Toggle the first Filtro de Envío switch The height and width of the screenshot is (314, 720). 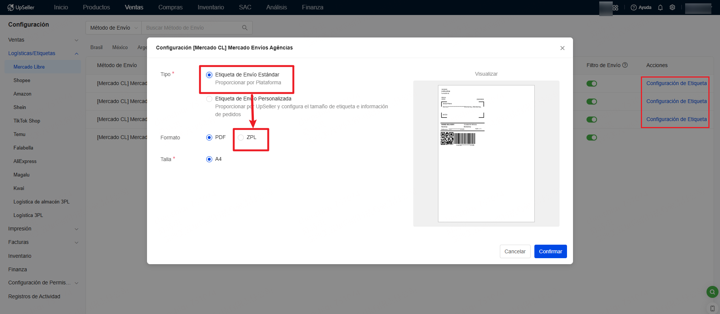(592, 84)
